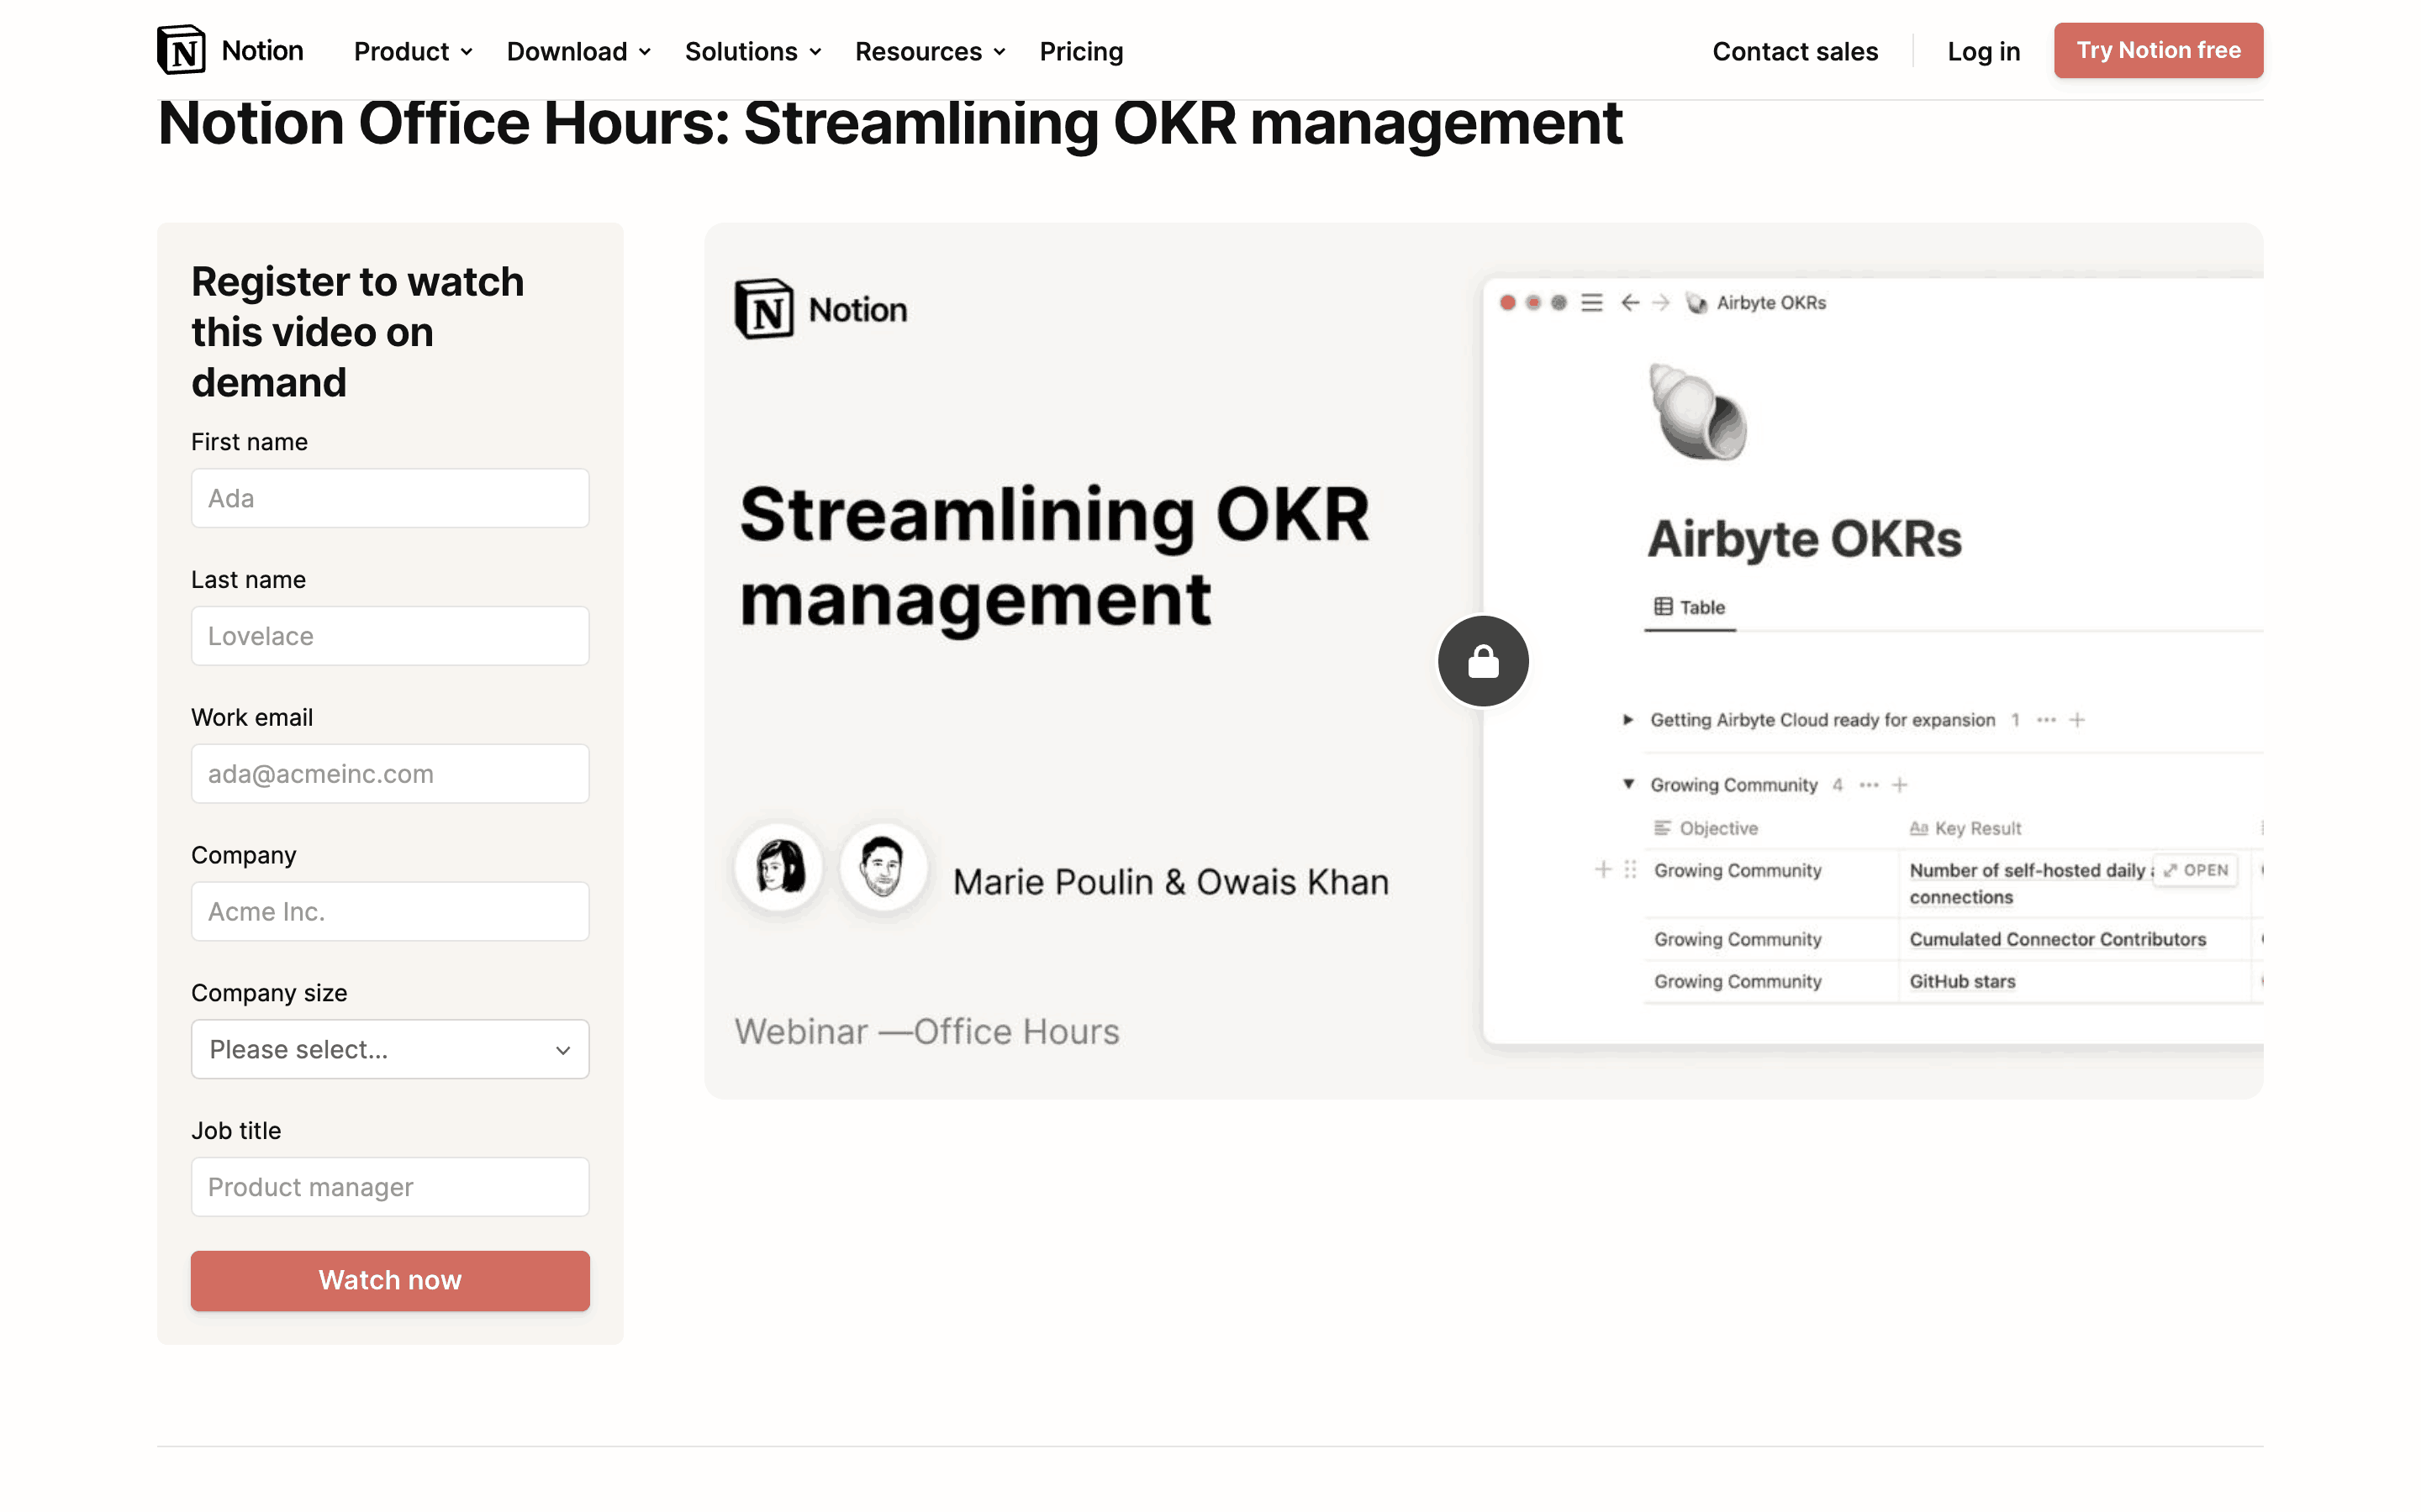
Task: Go to the Pricing page
Action: pyautogui.click(x=1080, y=51)
